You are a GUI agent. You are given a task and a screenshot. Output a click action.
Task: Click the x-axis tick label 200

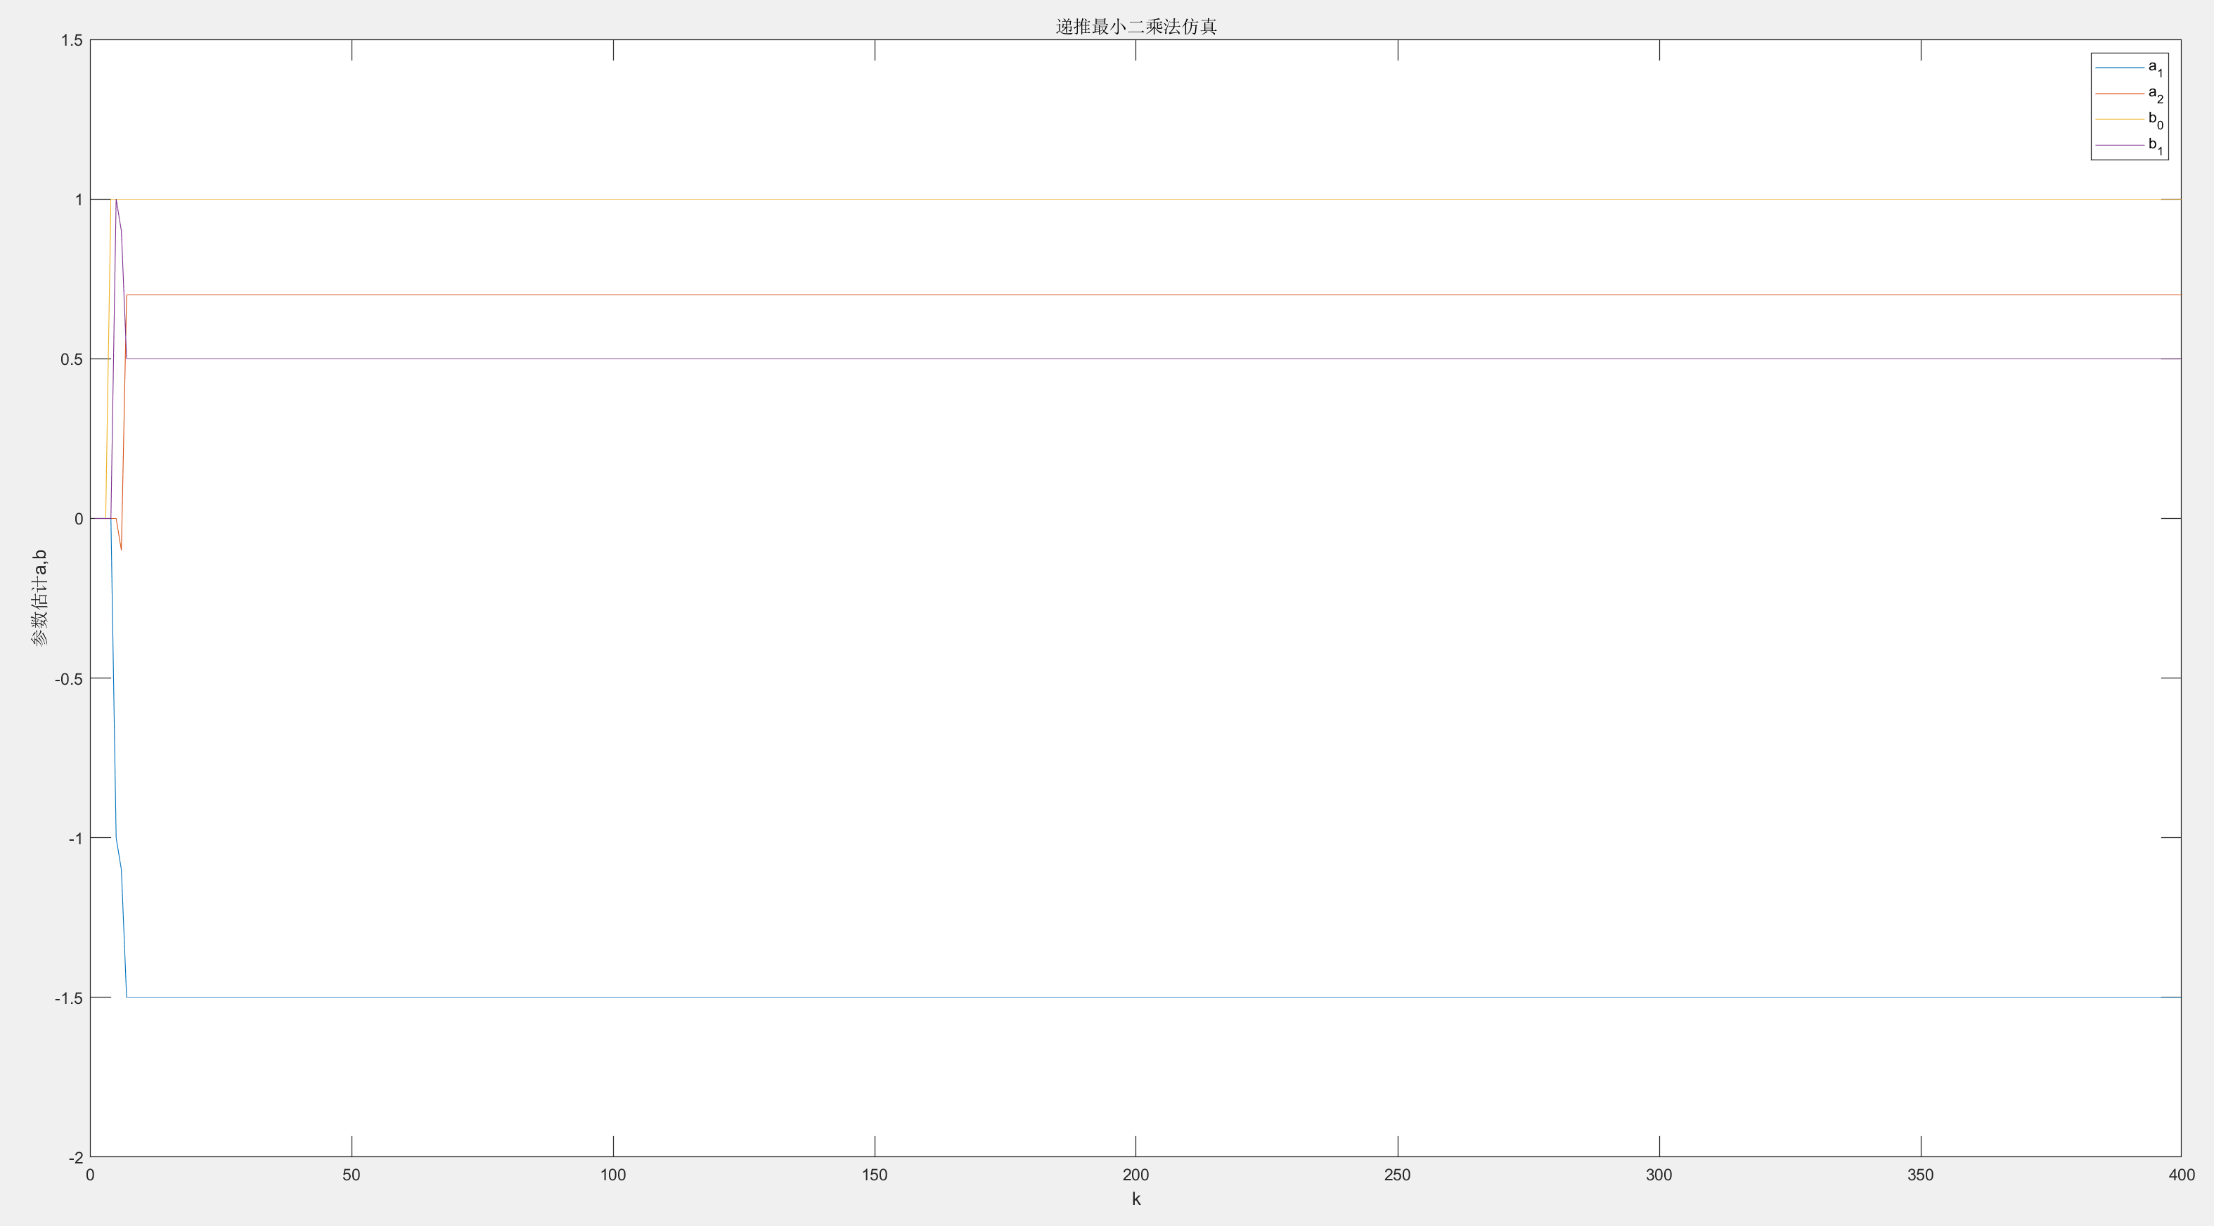pyautogui.click(x=1135, y=1175)
